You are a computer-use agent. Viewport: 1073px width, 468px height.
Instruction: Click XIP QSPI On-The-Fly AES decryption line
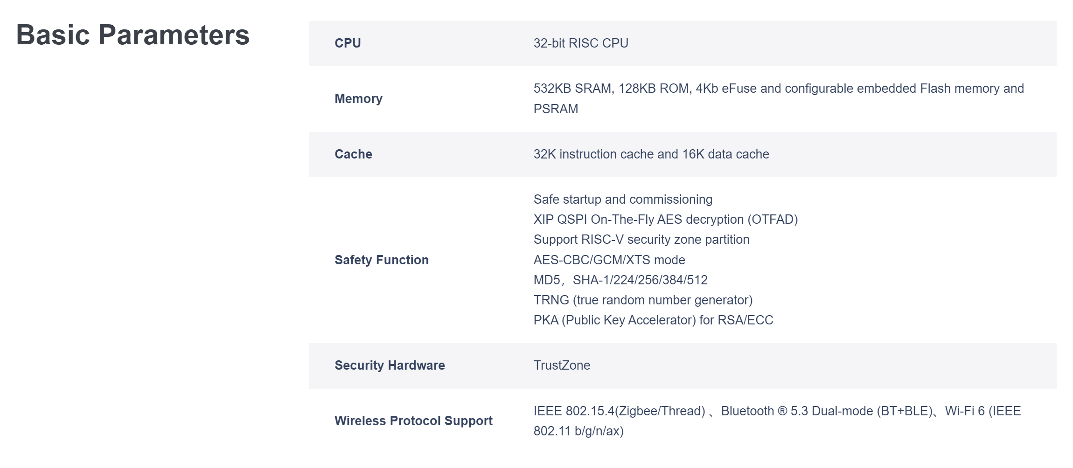[666, 220]
